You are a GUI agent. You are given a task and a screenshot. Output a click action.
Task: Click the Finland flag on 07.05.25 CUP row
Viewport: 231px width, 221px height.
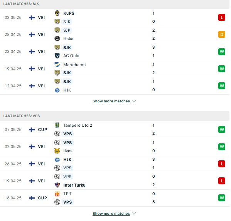click(x=32, y=129)
